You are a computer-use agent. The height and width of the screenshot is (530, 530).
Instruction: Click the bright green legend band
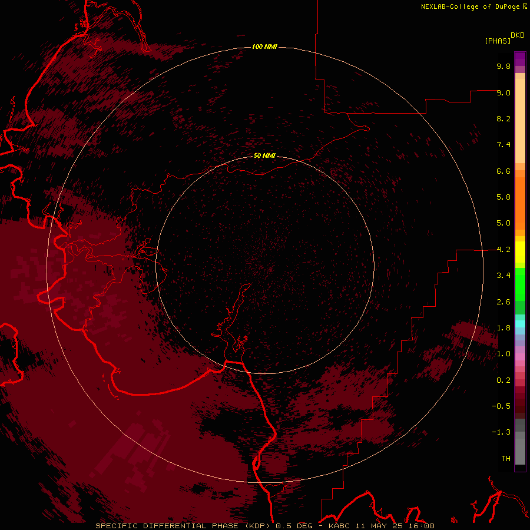520,284
